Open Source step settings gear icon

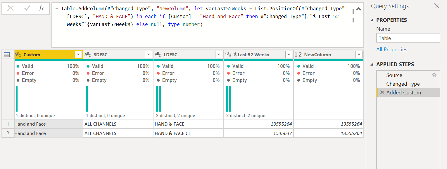click(x=434, y=75)
